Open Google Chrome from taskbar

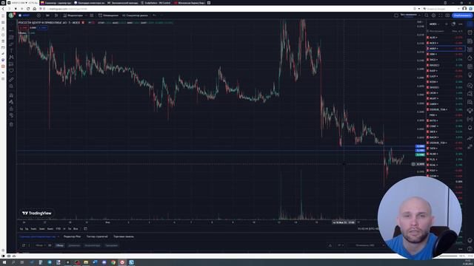pyautogui.click(x=113, y=262)
